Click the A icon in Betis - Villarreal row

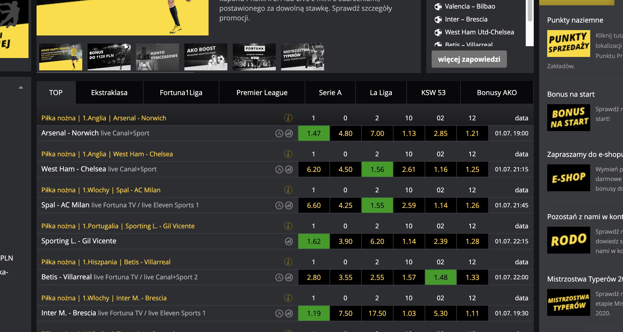click(279, 277)
